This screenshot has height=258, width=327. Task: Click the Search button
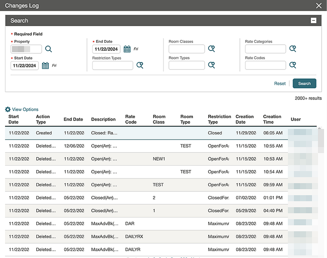(x=304, y=83)
